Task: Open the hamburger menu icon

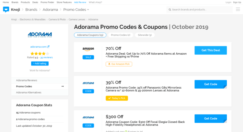Action: (x=238, y=9)
